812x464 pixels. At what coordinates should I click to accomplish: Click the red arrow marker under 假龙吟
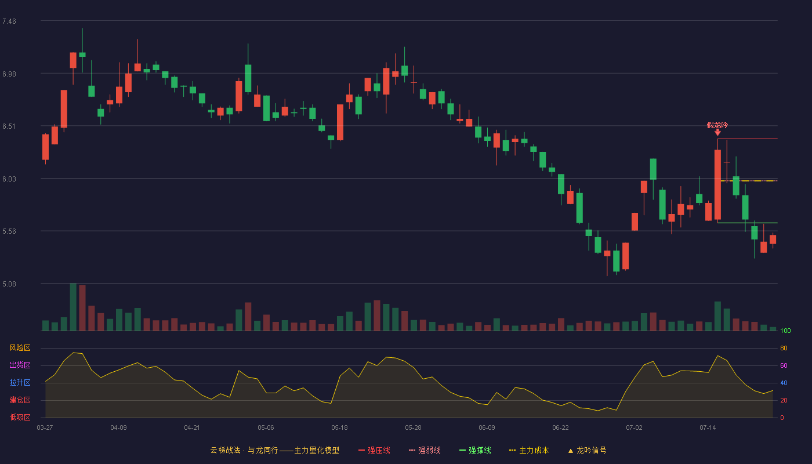[717, 133]
